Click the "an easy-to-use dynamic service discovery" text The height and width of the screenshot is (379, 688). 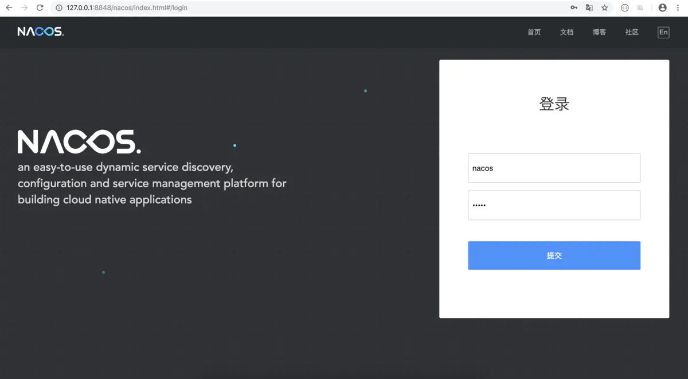pyautogui.click(x=126, y=168)
